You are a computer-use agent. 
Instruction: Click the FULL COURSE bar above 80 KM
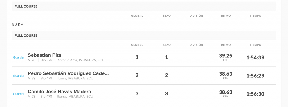pyautogui.click(x=144, y=6)
